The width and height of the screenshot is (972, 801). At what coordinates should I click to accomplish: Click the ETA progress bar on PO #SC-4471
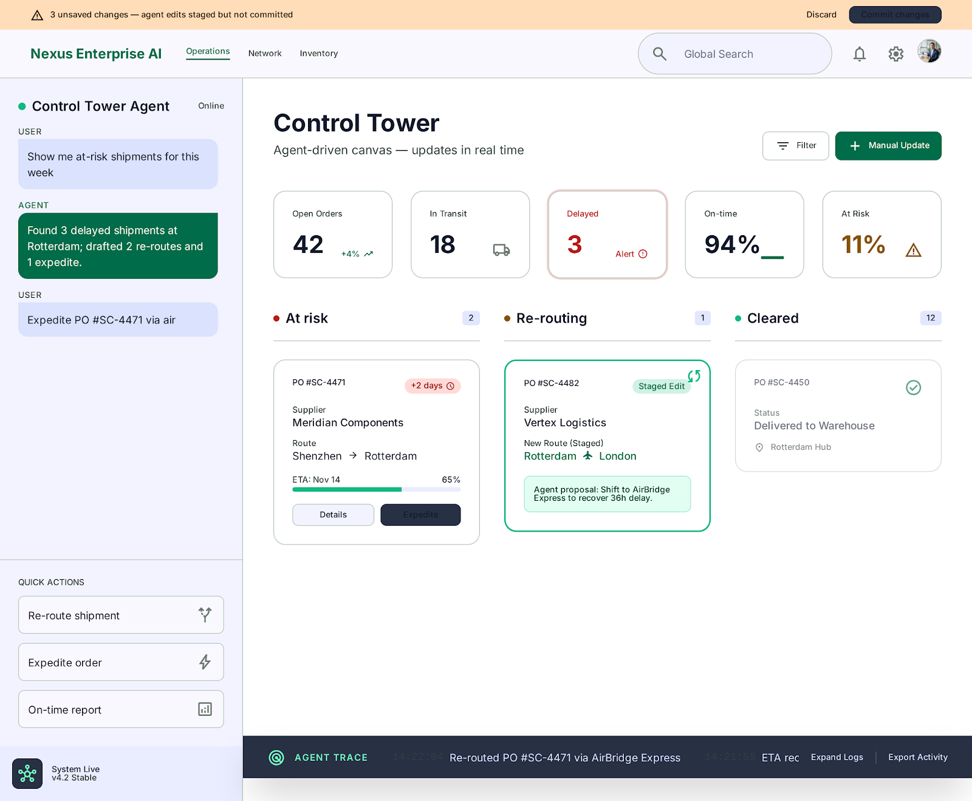click(x=377, y=489)
